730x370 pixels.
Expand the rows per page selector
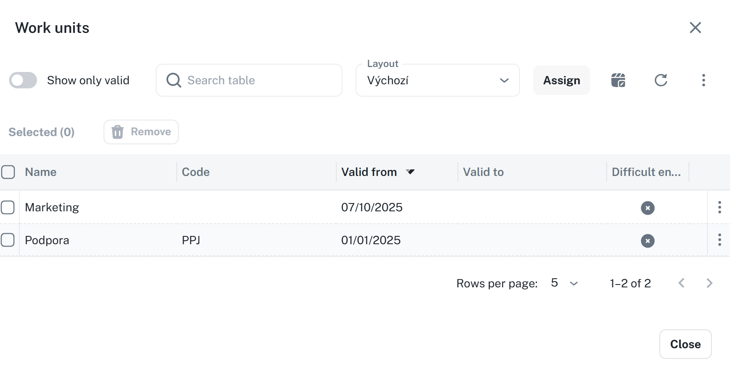pos(565,283)
